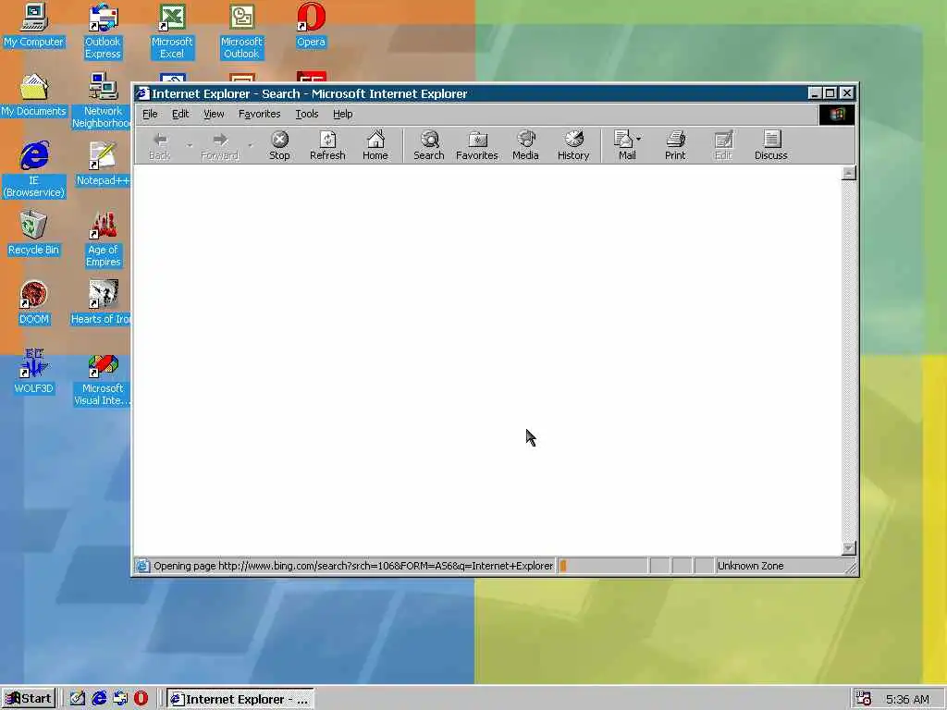Click scroll down arrow in browser
Image resolution: width=947 pixels, height=710 pixels.
849,548
